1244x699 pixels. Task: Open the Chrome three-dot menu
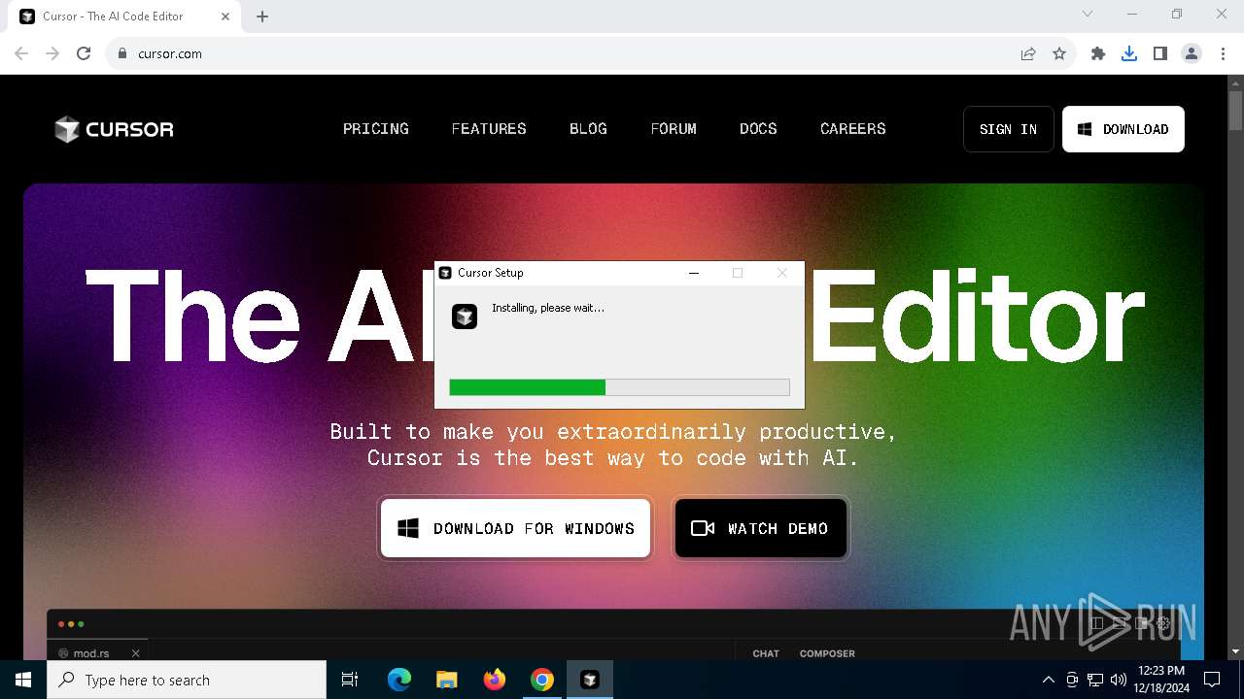tap(1222, 53)
